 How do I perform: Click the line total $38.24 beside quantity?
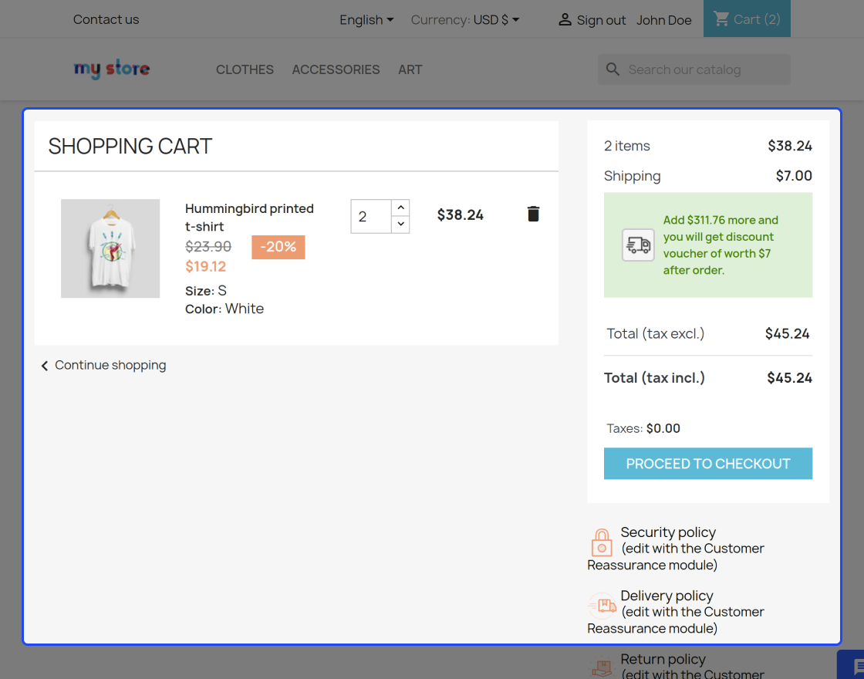coord(460,215)
